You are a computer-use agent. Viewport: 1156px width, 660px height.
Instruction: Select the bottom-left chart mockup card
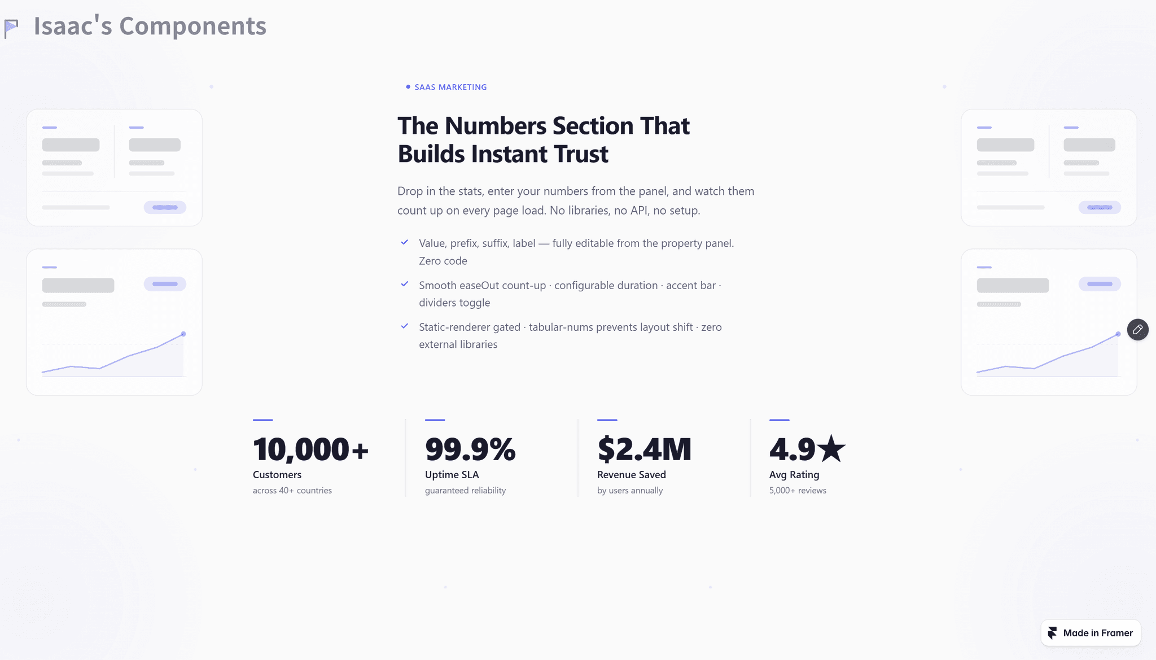tap(114, 322)
